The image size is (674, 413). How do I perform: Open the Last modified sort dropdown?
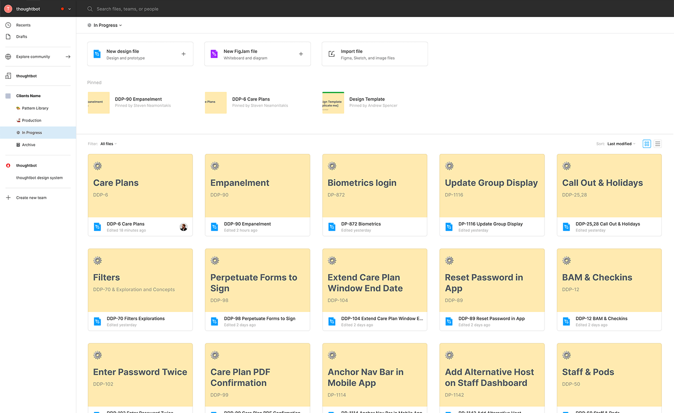621,144
